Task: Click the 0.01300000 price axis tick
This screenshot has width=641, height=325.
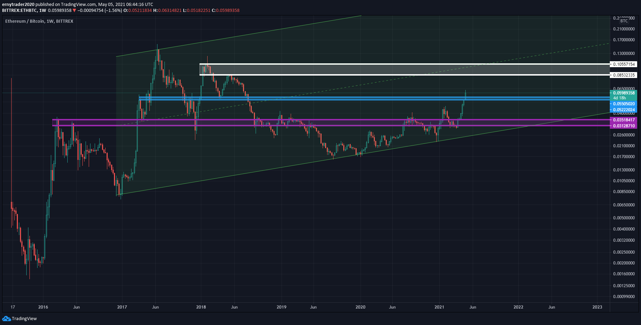Action: [624, 170]
